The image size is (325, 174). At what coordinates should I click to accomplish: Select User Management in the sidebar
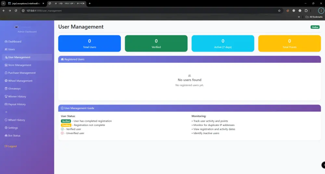[27, 57]
